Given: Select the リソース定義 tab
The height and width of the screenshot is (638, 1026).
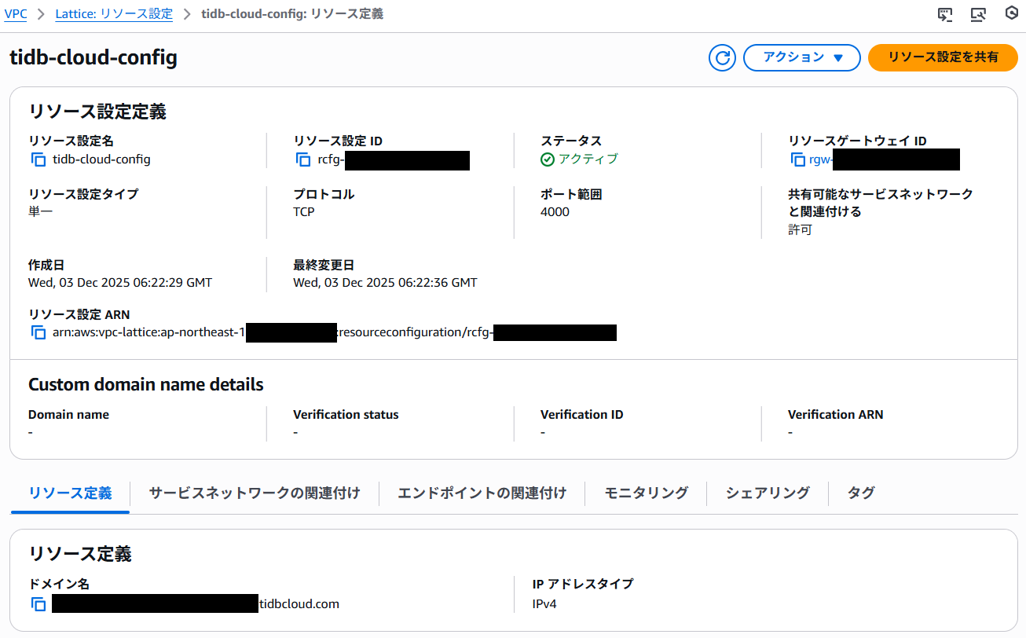Looking at the screenshot, I should (69, 493).
